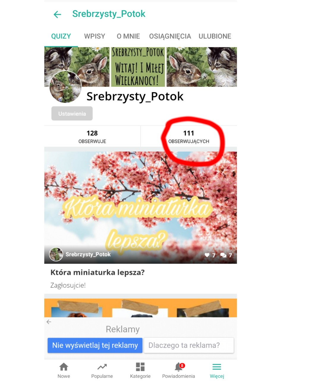Screen dimensions: 315x381
Task: Switch to the O MNIE tab
Action: tap(128, 36)
